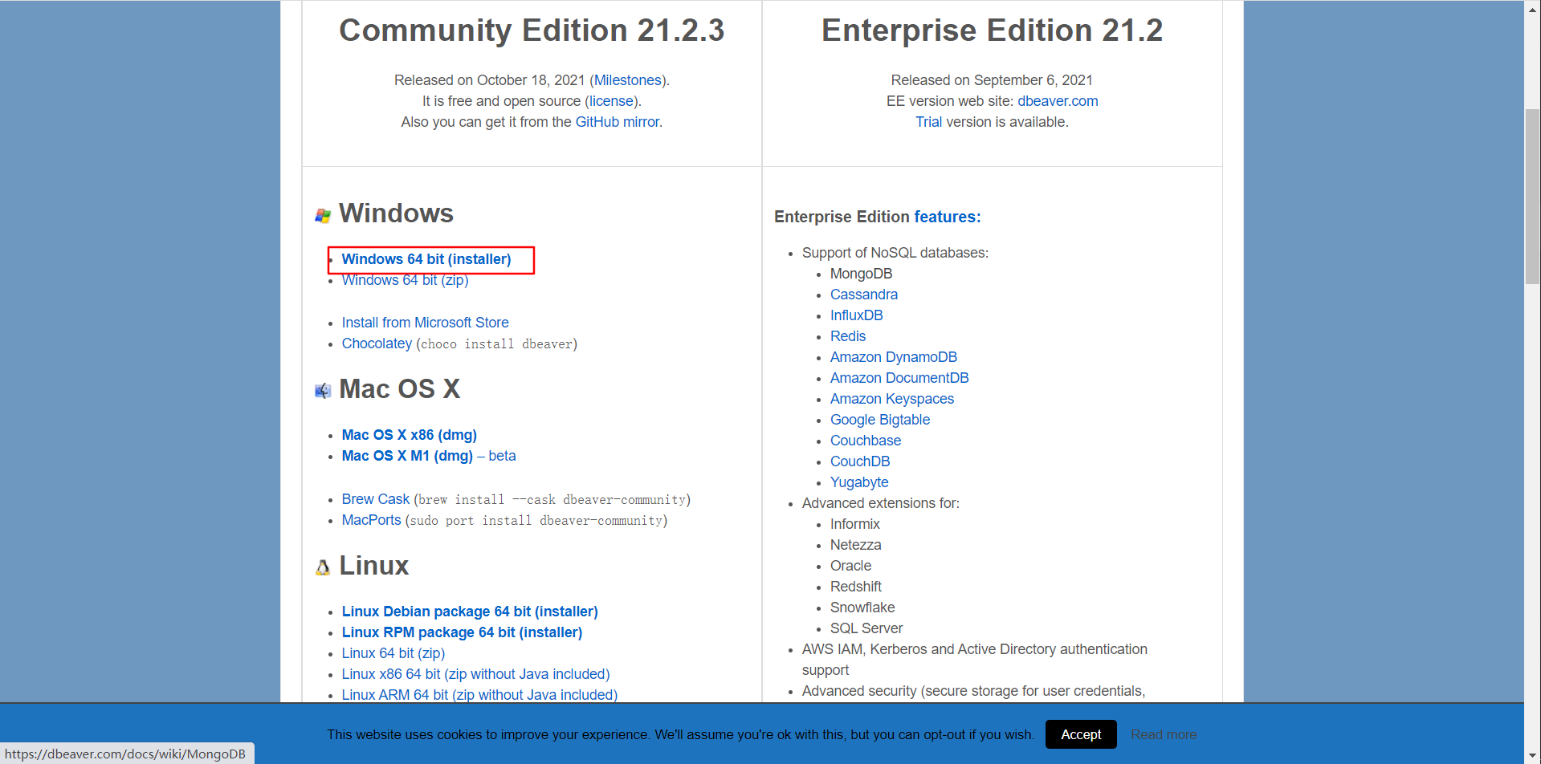Open the Trial version link

pyautogui.click(x=928, y=122)
